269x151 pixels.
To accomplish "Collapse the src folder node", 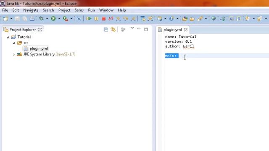I will coord(14,43).
